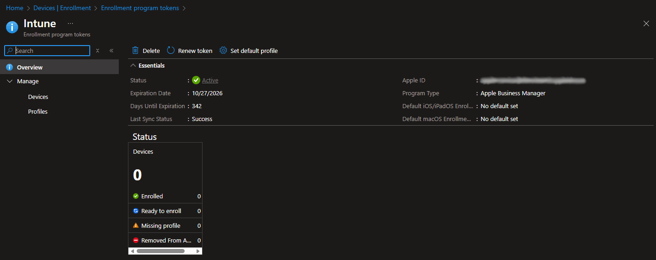Clear the sidebar search with the X icon
This screenshot has height=260, width=656.
[98, 51]
